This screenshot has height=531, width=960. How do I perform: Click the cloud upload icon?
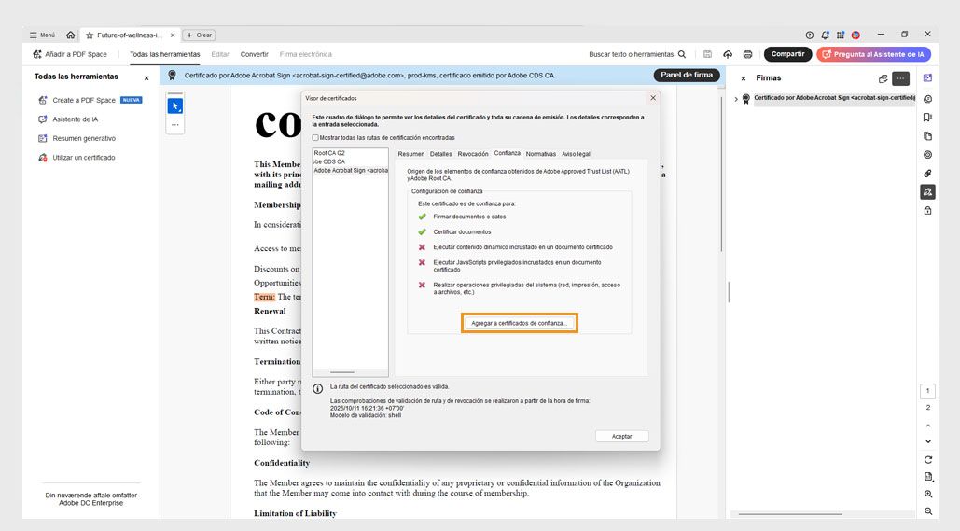click(728, 54)
